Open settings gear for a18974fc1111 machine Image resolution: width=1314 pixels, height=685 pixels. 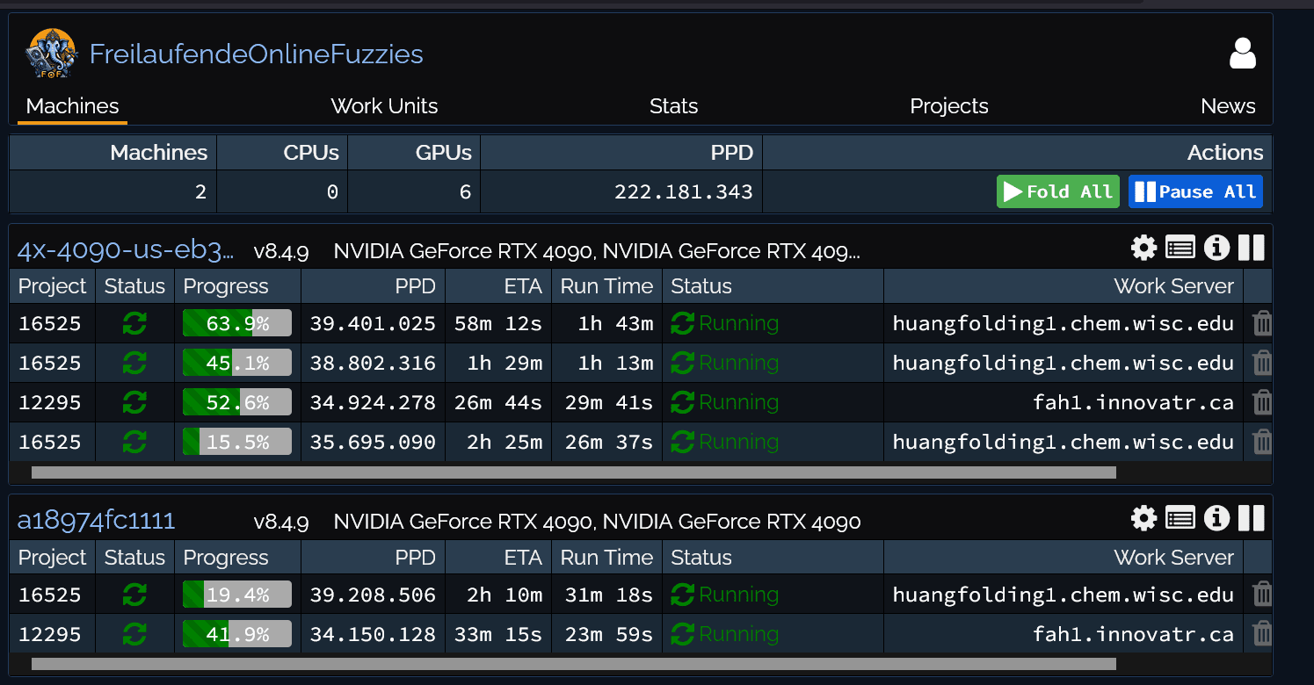1143,519
